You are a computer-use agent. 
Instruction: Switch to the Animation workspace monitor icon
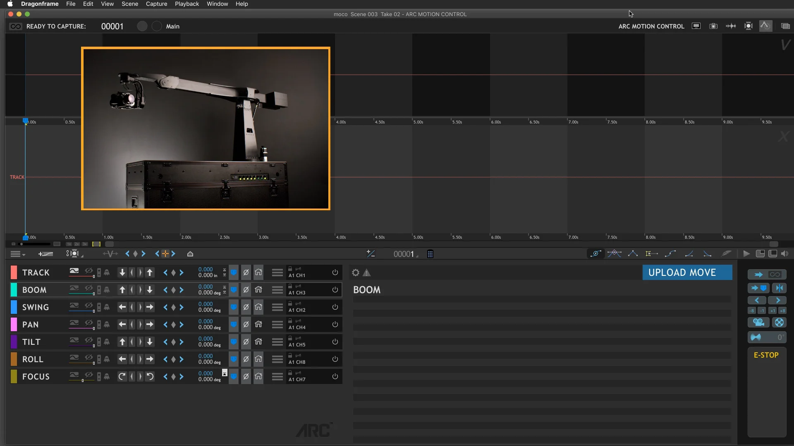coord(696,26)
